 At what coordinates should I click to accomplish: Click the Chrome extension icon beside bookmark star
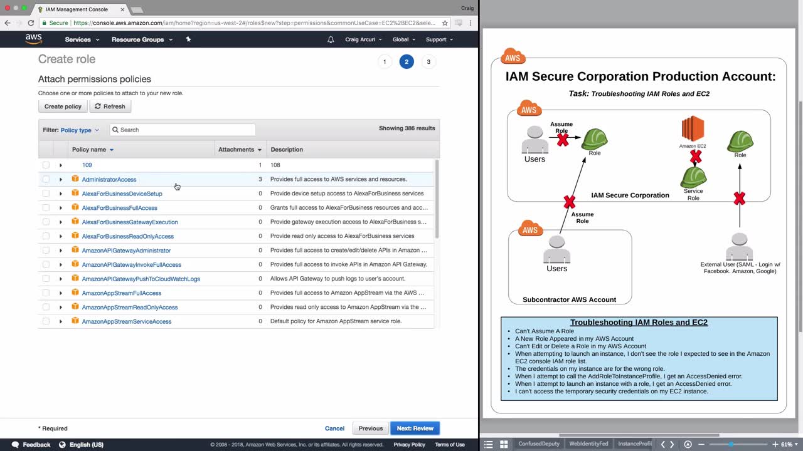click(x=459, y=23)
